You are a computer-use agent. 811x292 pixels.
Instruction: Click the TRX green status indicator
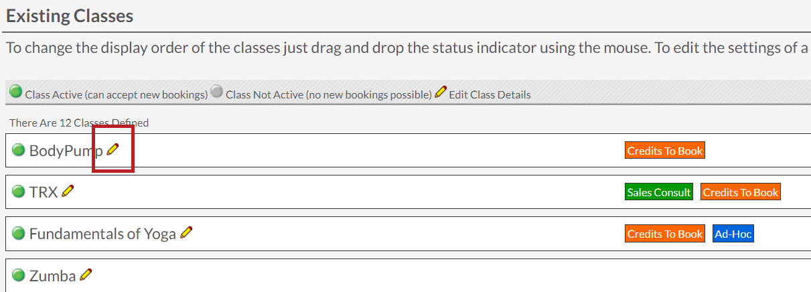(x=19, y=192)
